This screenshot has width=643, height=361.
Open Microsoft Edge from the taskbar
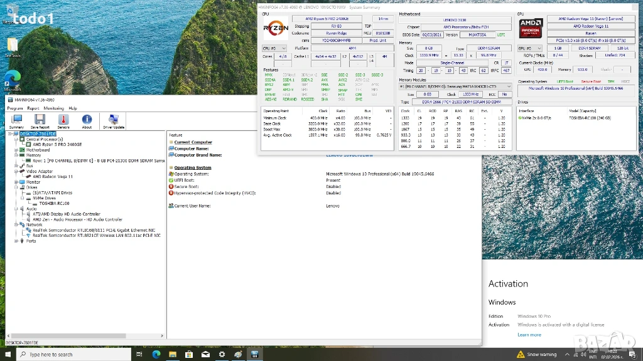coord(156,354)
